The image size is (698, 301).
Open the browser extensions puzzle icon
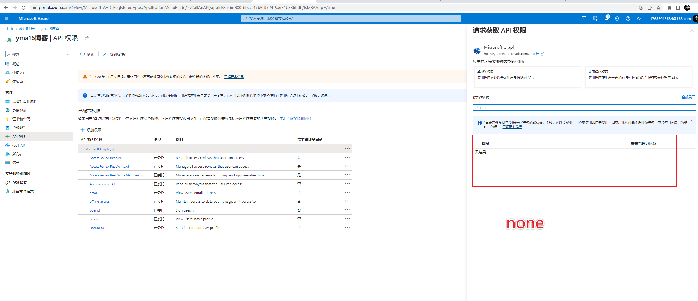coord(669,8)
